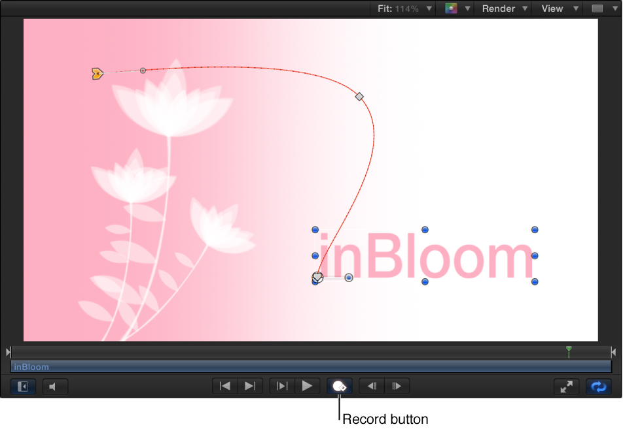Enter full-screen playback with the expand icon
Viewport: 623px width, 431px height.
(x=566, y=386)
